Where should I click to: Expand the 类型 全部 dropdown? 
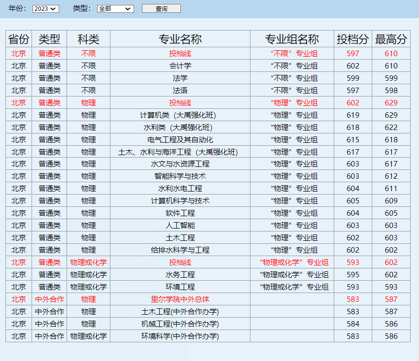(x=115, y=9)
